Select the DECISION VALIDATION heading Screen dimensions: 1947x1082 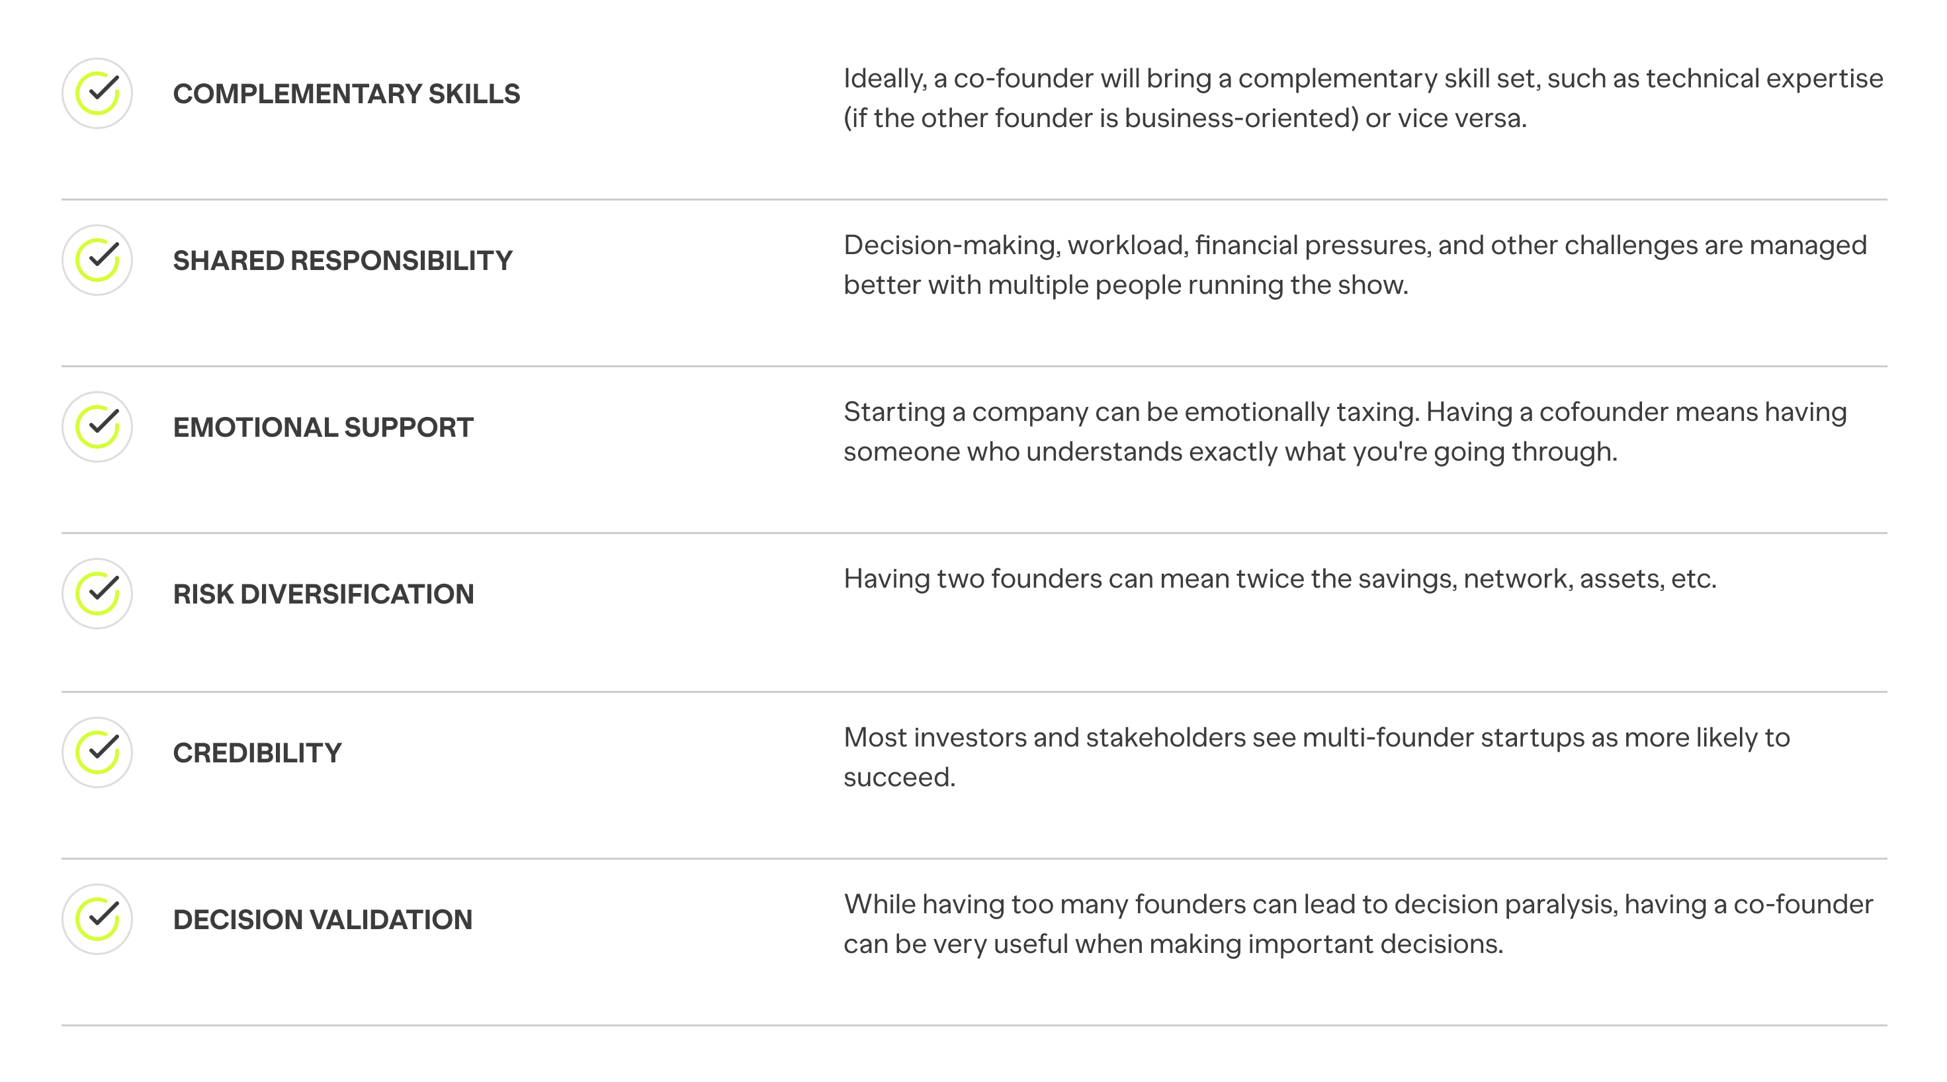coord(323,919)
